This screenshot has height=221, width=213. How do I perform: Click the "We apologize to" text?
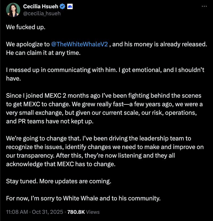[27, 44]
